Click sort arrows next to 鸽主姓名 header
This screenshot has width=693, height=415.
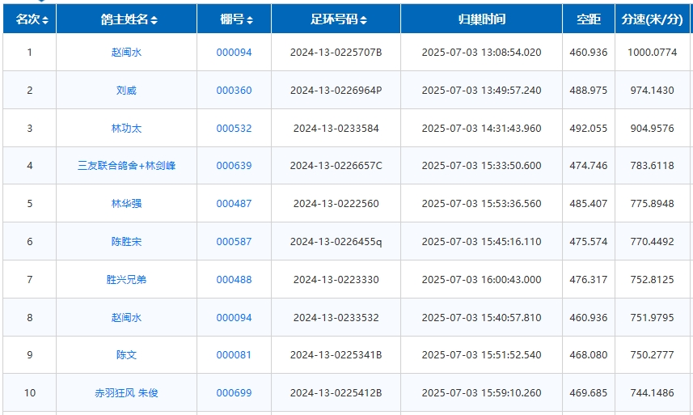pyautogui.click(x=154, y=20)
